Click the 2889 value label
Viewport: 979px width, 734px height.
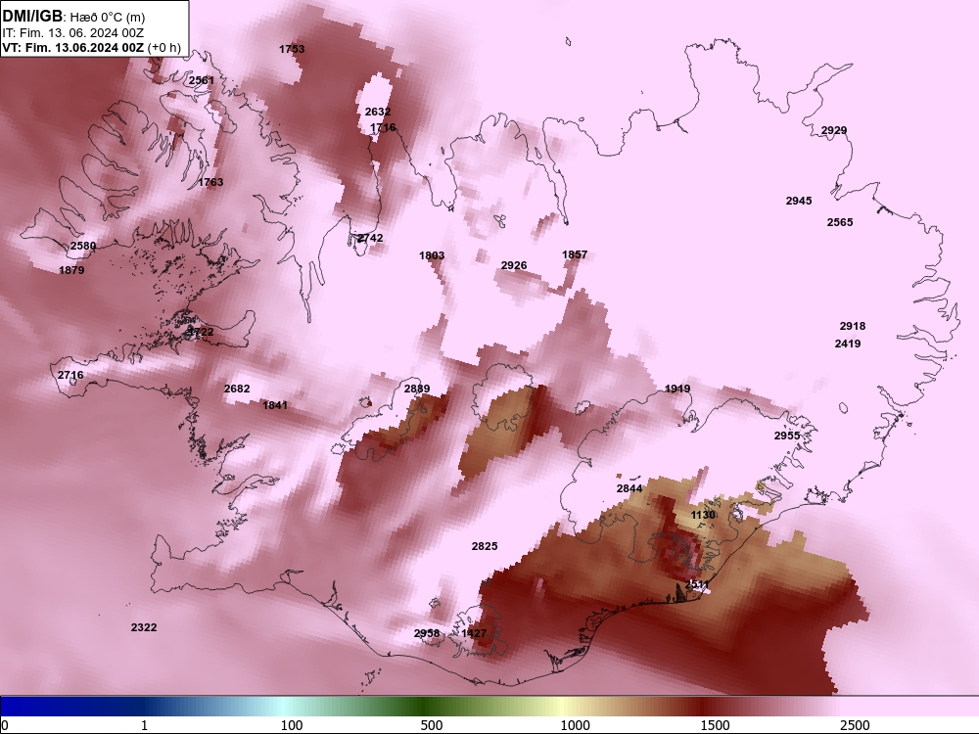pos(416,389)
